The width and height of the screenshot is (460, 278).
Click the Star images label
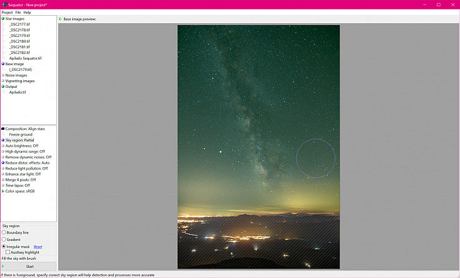15,19
